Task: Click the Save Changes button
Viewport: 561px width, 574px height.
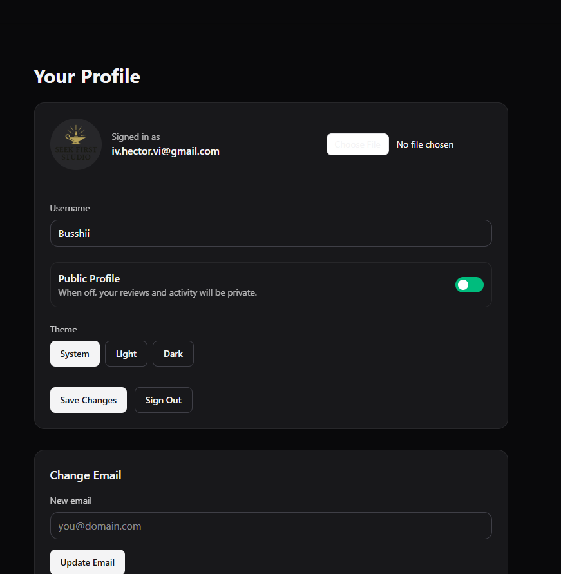Action: [88, 400]
